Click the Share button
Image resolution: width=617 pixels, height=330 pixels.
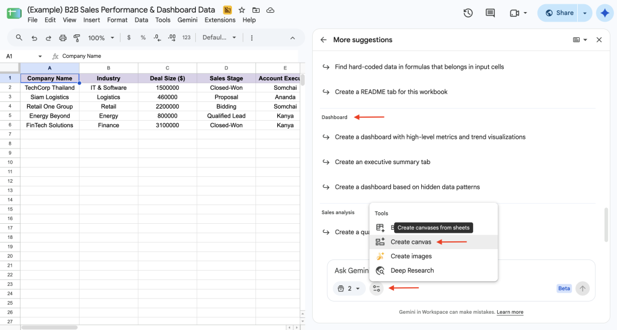coord(559,13)
